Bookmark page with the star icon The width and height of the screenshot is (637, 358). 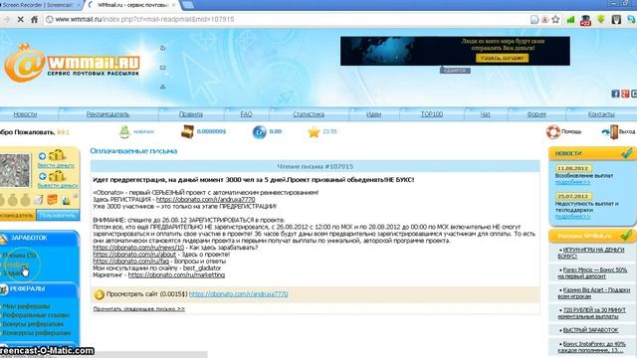pos(555,19)
